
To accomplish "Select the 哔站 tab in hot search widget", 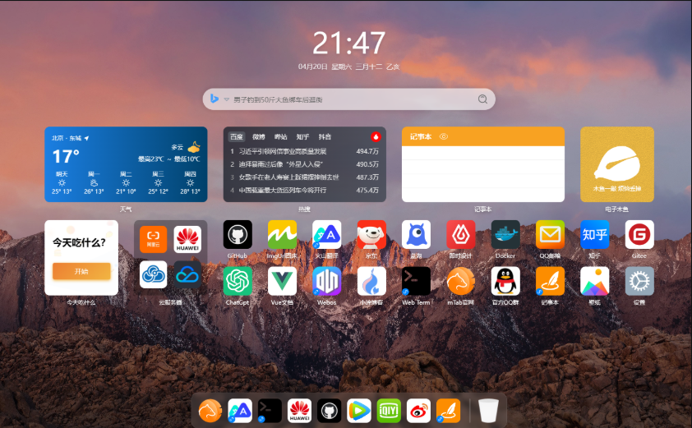I will [281, 137].
